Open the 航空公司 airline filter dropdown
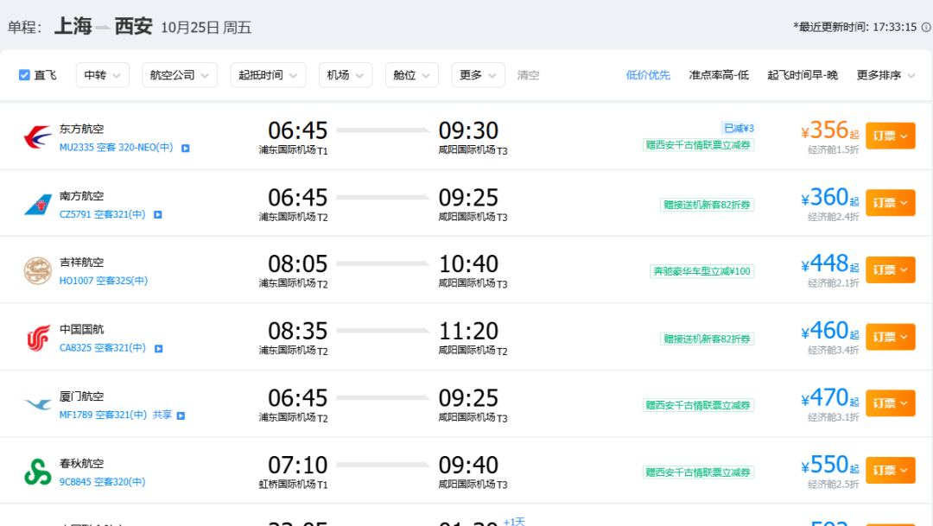 pyautogui.click(x=180, y=75)
